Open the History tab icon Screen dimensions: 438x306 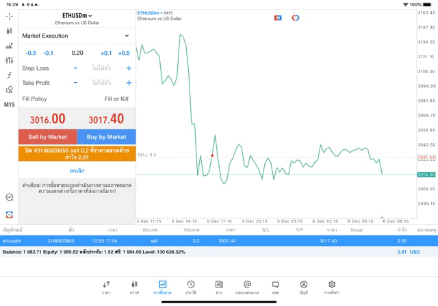tap(190, 286)
